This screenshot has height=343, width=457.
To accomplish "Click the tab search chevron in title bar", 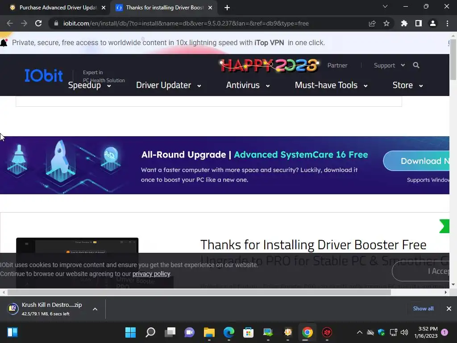I will coord(385,6).
